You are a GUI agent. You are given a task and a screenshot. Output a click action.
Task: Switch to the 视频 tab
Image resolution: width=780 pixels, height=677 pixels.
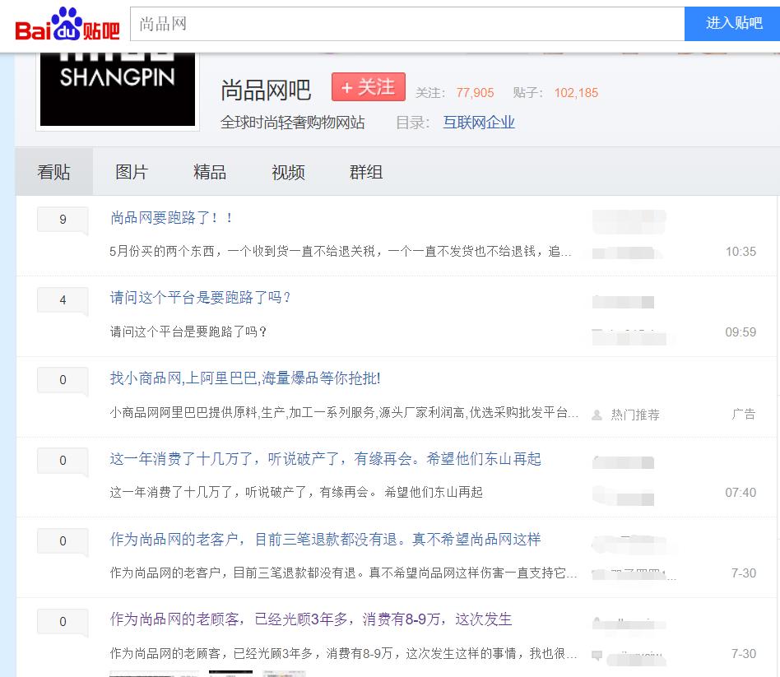coord(288,172)
